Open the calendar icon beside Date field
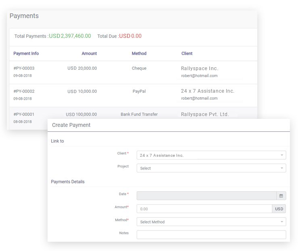 pos(281,196)
